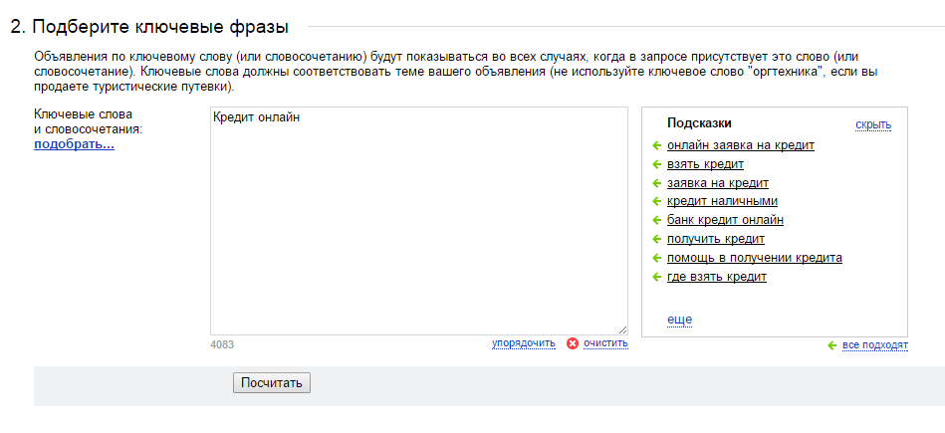The image size is (945, 433).
Task: Click the 'Посчитать' button
Action: (271, 383)
